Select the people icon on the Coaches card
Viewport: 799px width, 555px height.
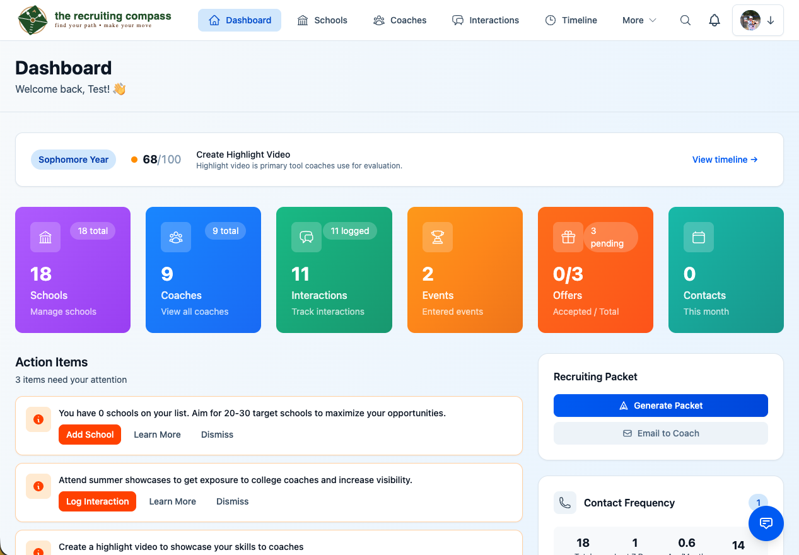(175, 237)
